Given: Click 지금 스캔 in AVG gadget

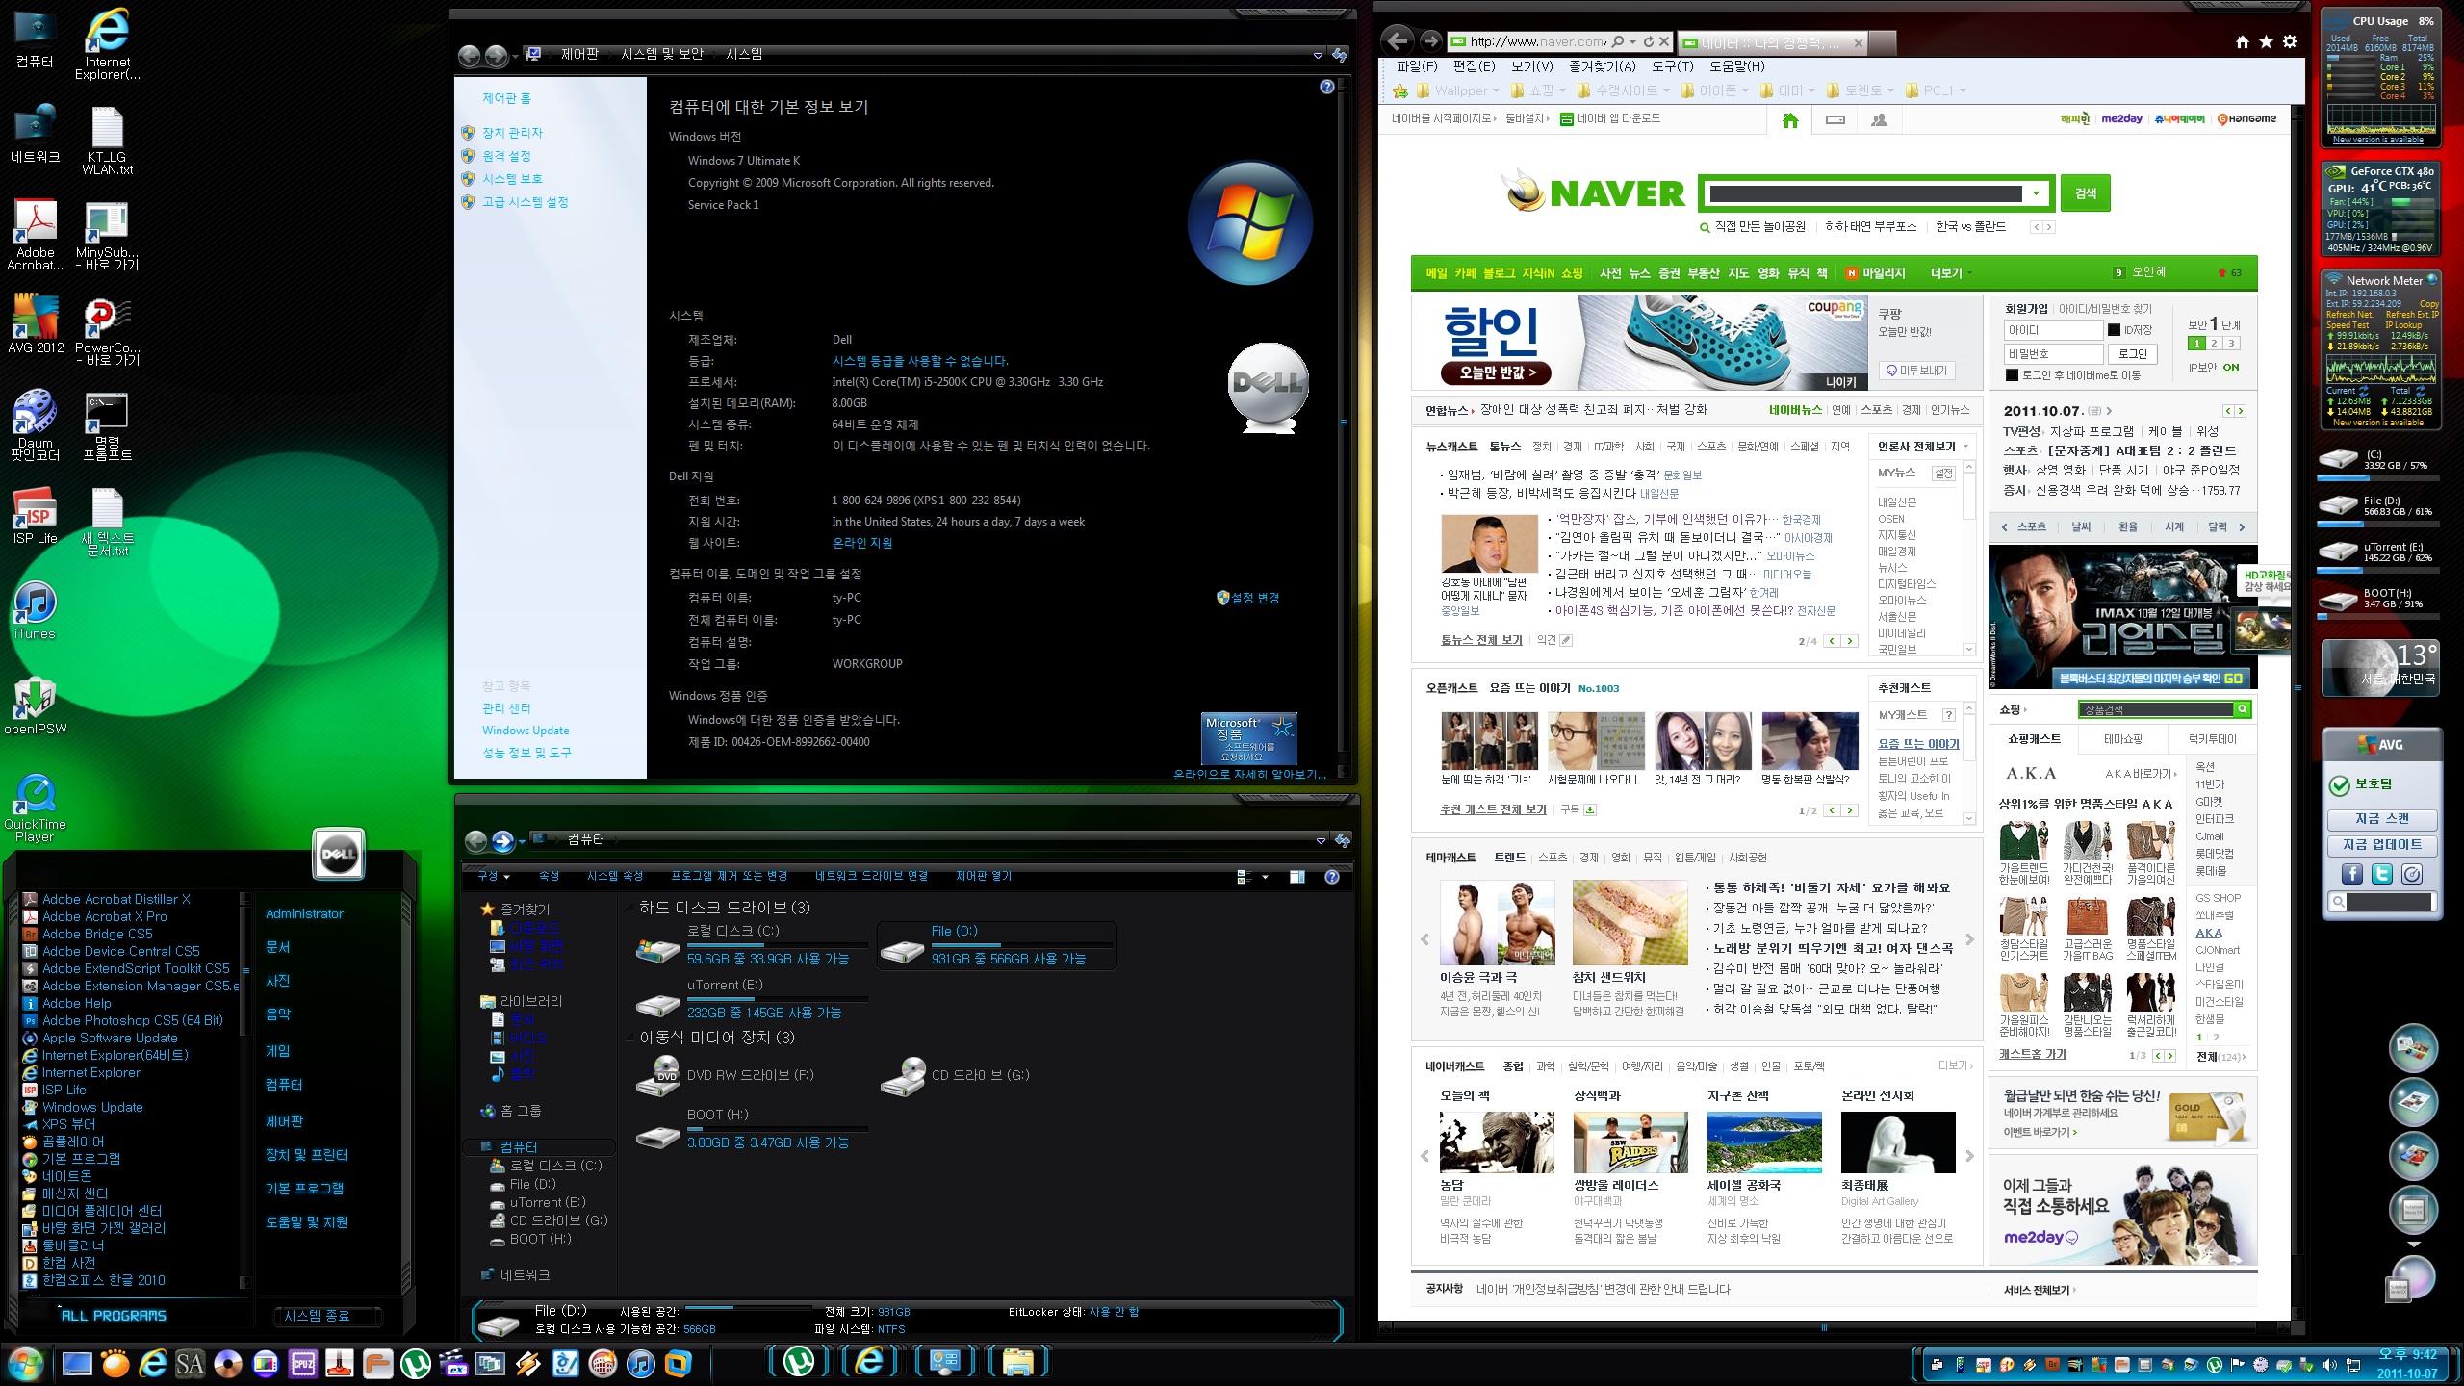Looking at the screenshot, I should (2381, 819).
